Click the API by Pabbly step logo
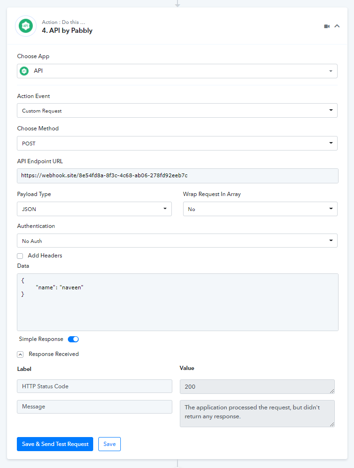The height and width of the screenshot is (468, 354). 25,26
